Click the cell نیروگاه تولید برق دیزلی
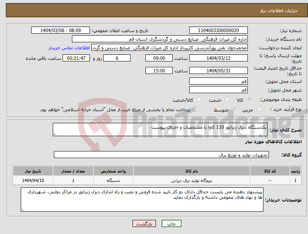 click(x=192, y=180)
